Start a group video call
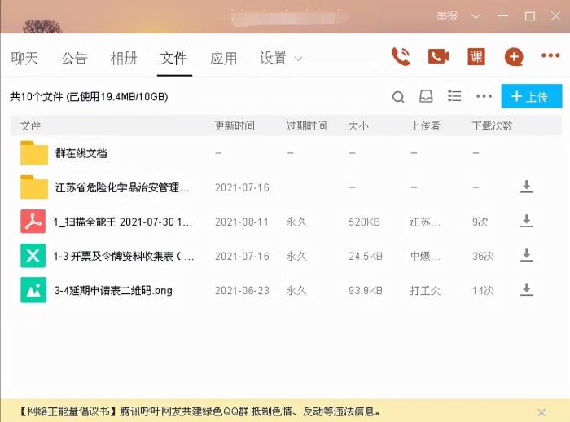This screenshot has width=570, height=422. point(439,56)
